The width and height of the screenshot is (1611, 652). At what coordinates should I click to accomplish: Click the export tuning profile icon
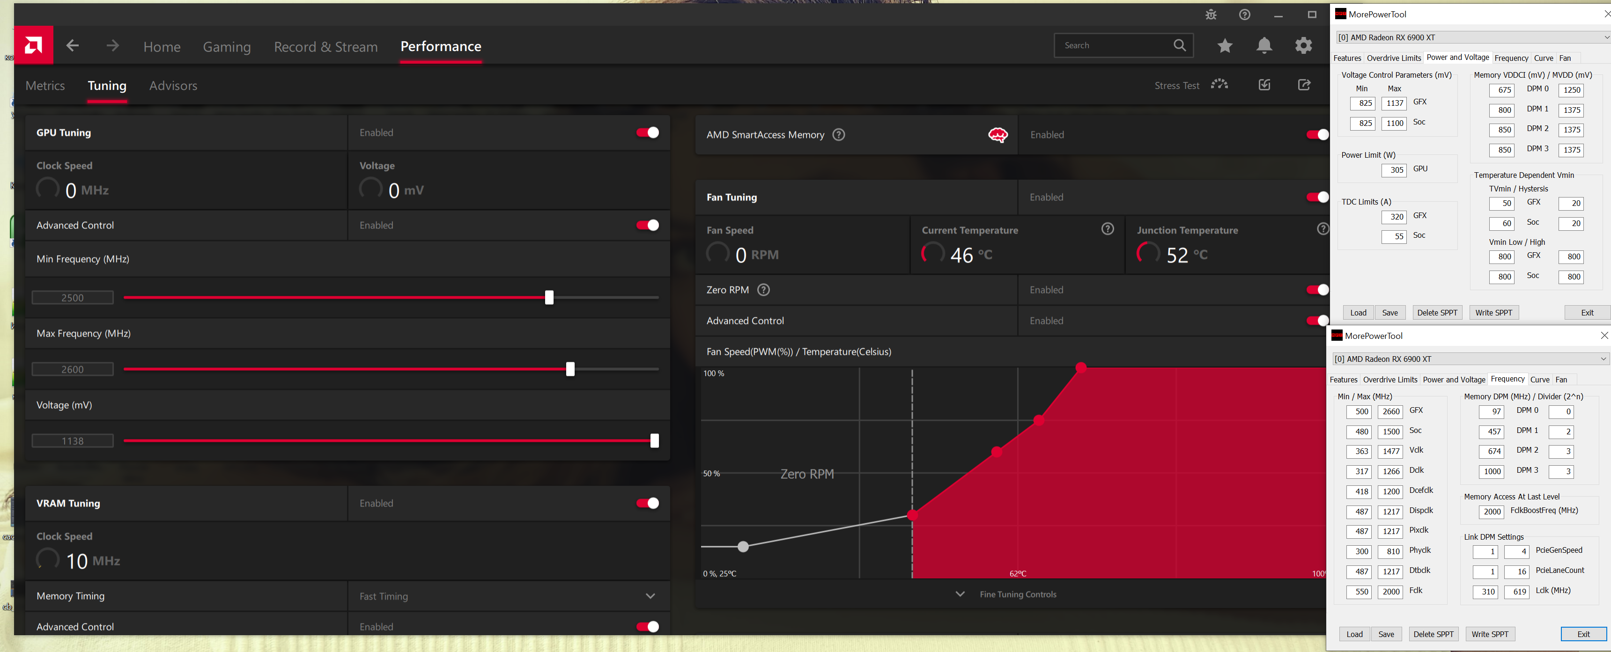point(1304,84)
